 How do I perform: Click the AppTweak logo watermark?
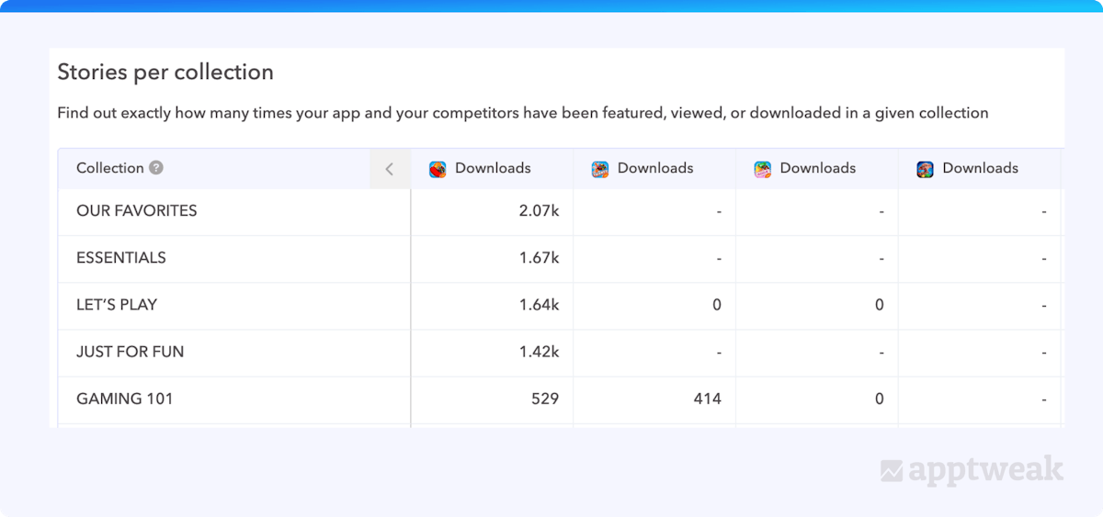(972, 470)
